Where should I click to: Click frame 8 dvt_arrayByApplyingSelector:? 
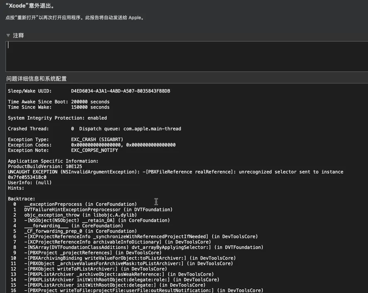138,247
